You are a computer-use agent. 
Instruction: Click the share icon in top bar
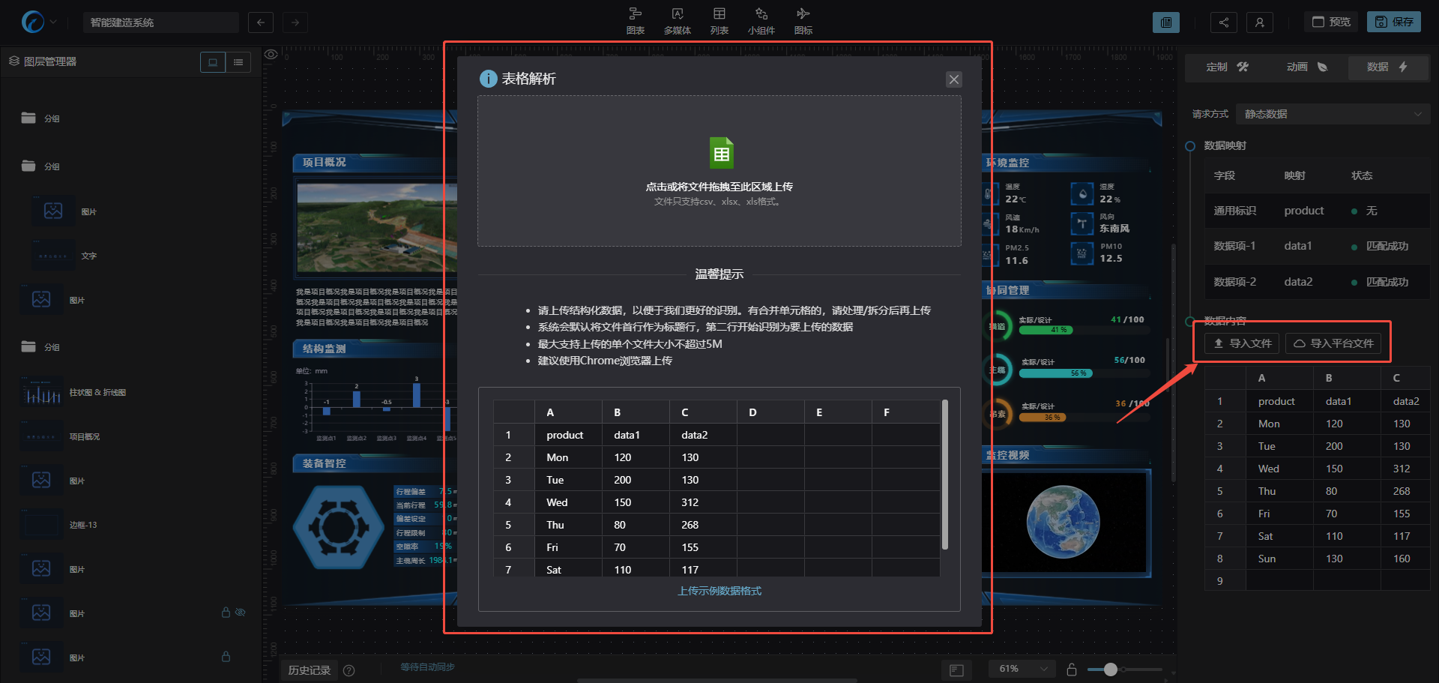click(1223, 22)
